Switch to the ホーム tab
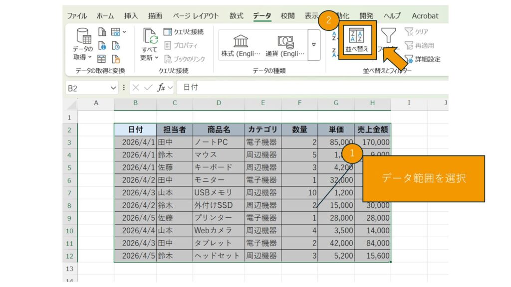 pos(105,16)
